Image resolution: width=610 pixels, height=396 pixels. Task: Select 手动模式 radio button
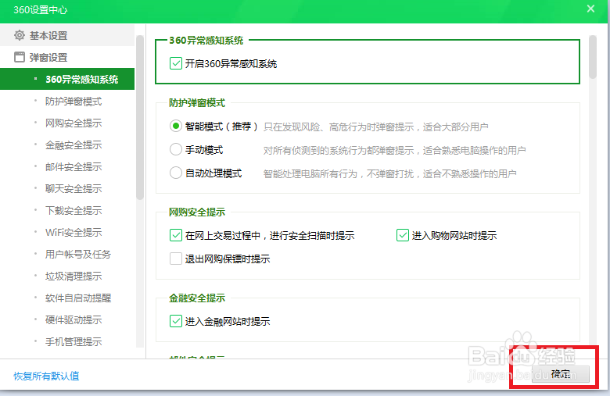click(x=176, y=149)
